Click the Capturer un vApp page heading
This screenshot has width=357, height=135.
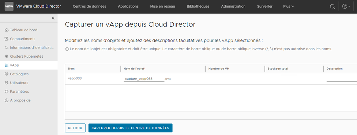pyautogui.click(x=130, y=24)
